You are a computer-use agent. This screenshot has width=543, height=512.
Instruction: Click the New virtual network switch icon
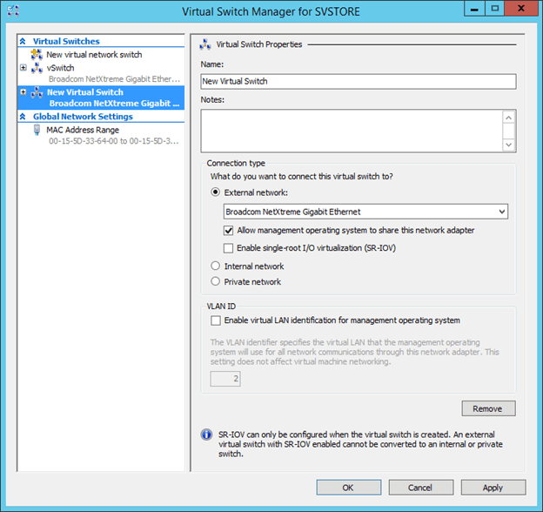[x=37, y=55]
